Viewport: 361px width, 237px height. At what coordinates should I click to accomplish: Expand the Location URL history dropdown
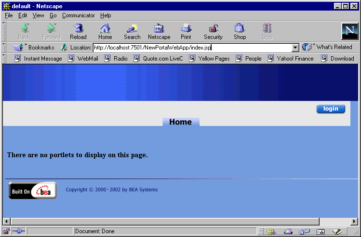(x=295, y=48)
